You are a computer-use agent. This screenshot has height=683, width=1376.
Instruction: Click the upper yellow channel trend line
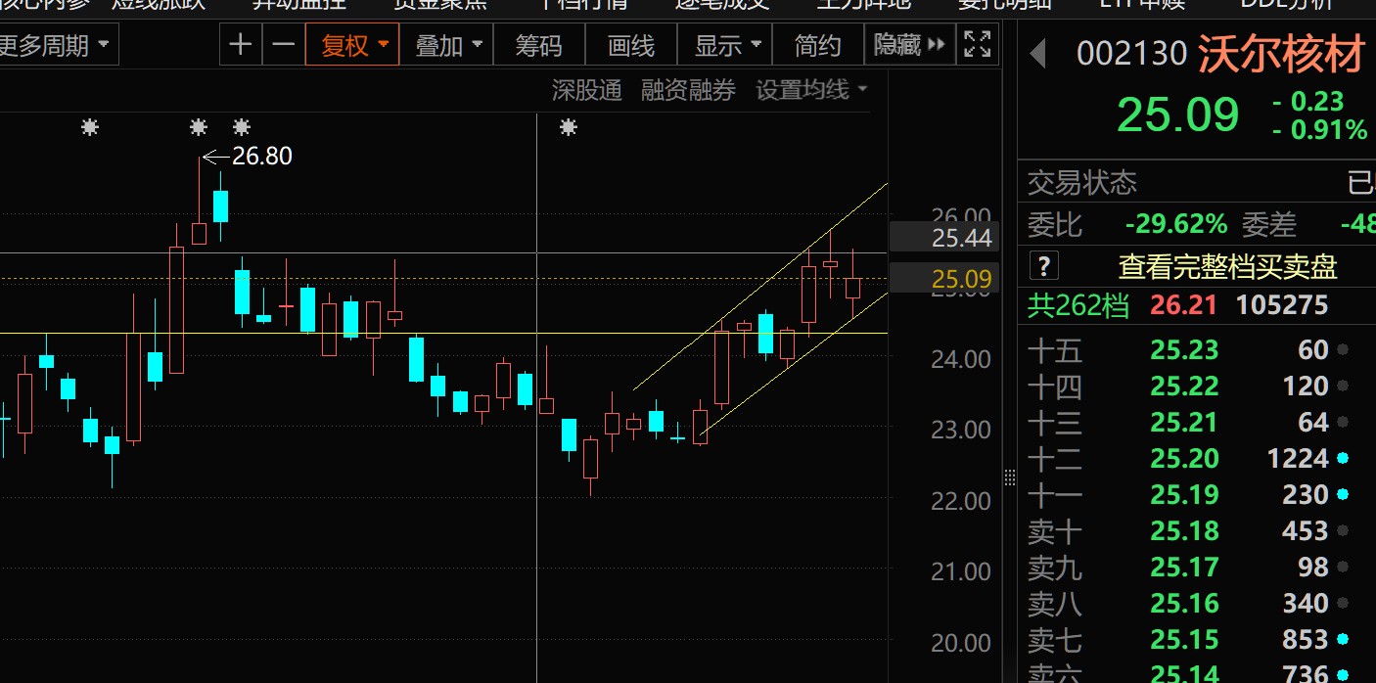[759, 287]
